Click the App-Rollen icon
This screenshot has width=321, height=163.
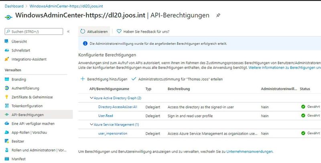(7, 132)
